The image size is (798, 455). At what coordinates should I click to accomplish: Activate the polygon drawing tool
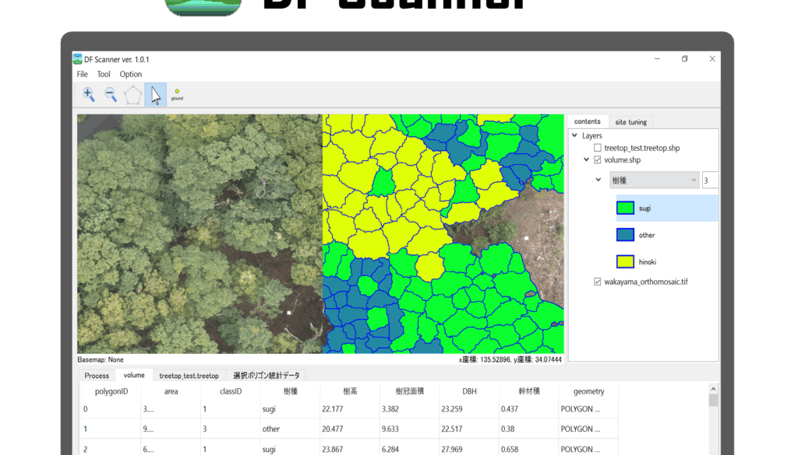coord(133,95)
